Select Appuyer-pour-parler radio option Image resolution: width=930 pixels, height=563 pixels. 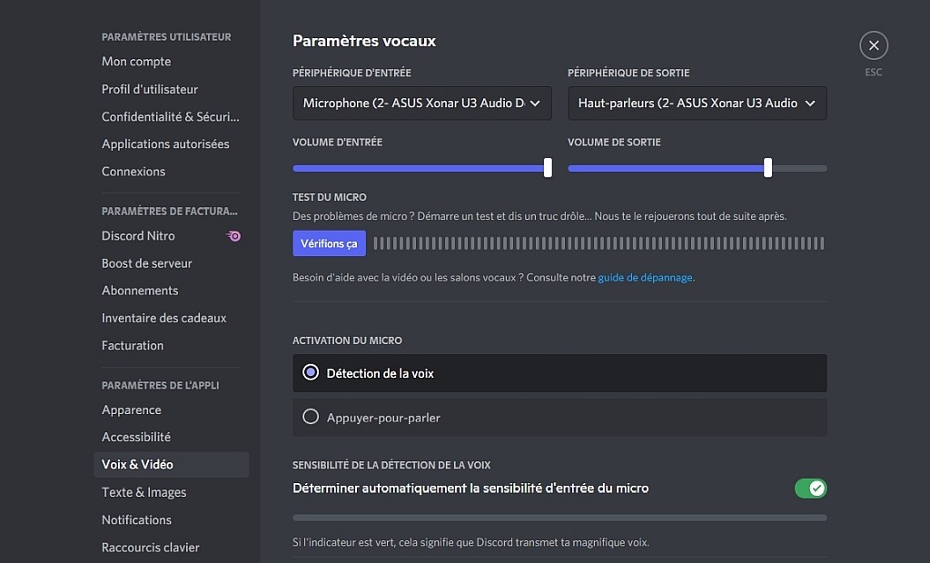[559, 418]
